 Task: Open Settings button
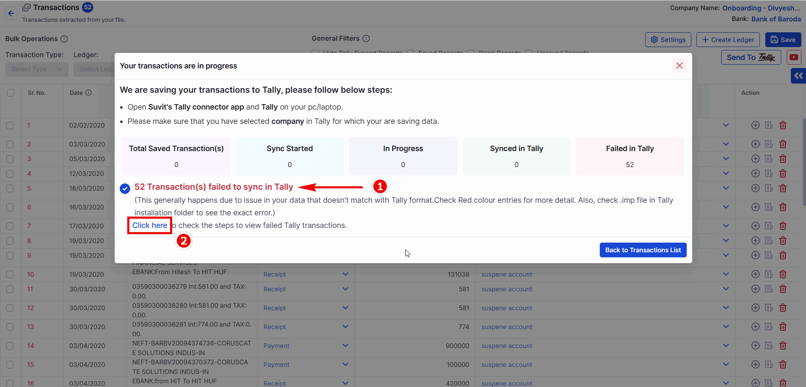click(668, 40)
